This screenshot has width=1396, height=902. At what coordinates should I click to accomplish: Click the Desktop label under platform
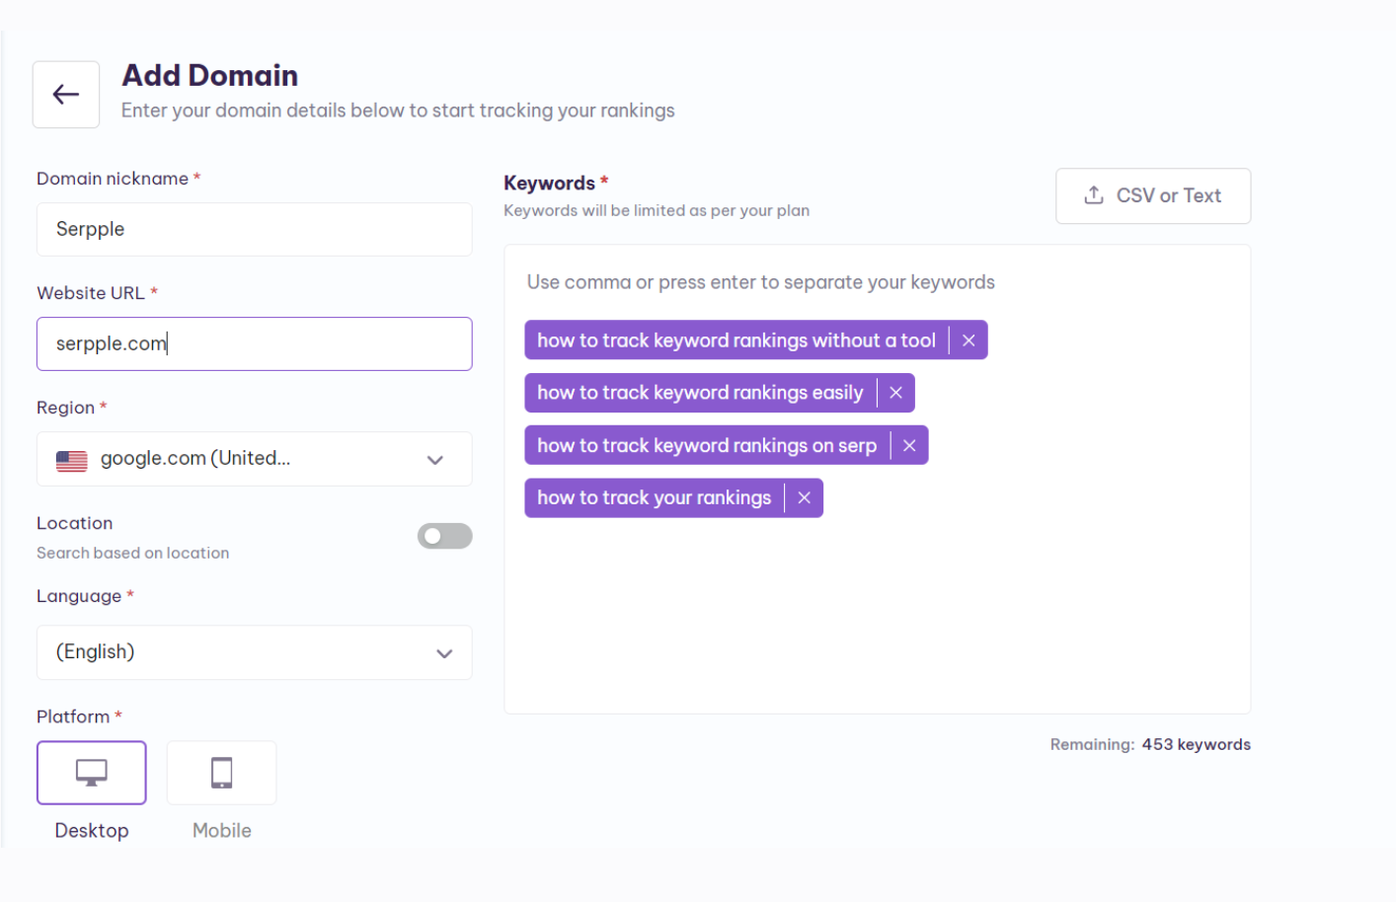point(92,831)
